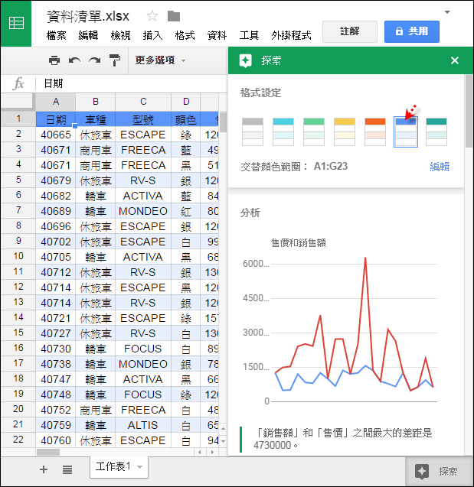Image resolution: width=474 pixels, height=487 pixels.
Task: Undo the last action
Action: (74, 60)
